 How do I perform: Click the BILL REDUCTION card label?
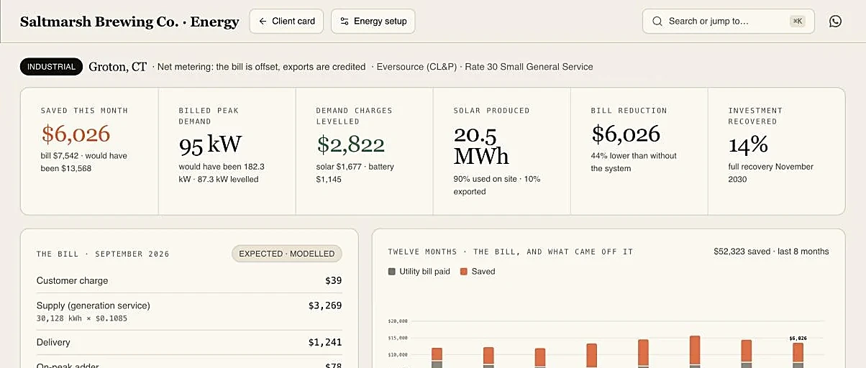pos(629,111)
